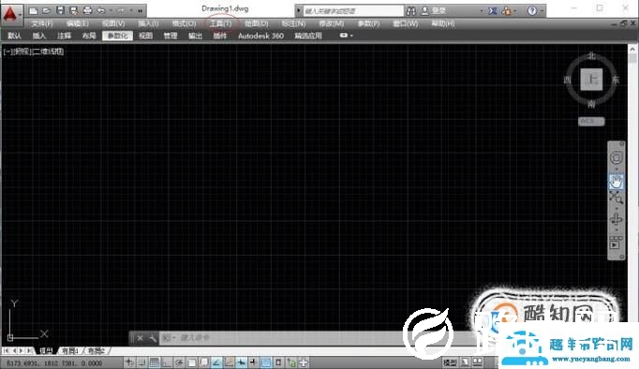The image size is (639, 369).
Task: Click 北 on the ViewCube compass
Action: (591, 56)
